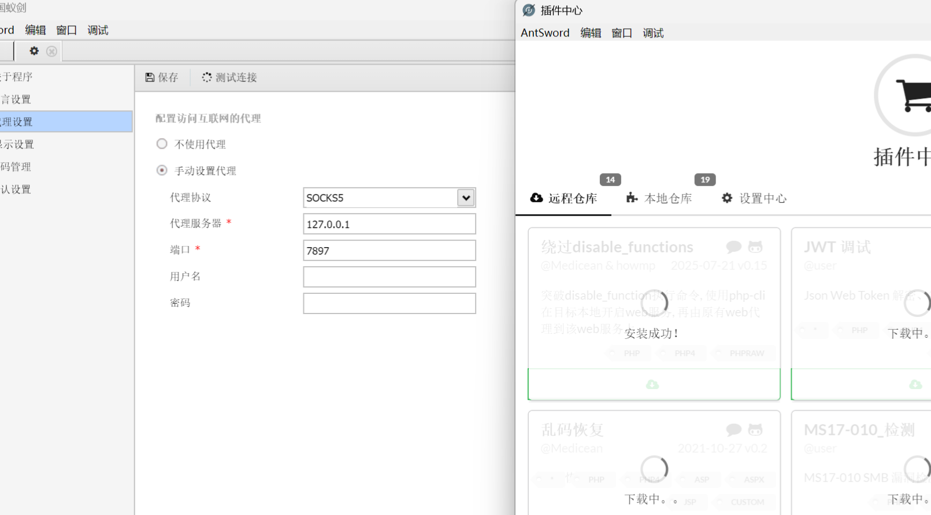Select the 远程仓库 tab

(563, 199)
